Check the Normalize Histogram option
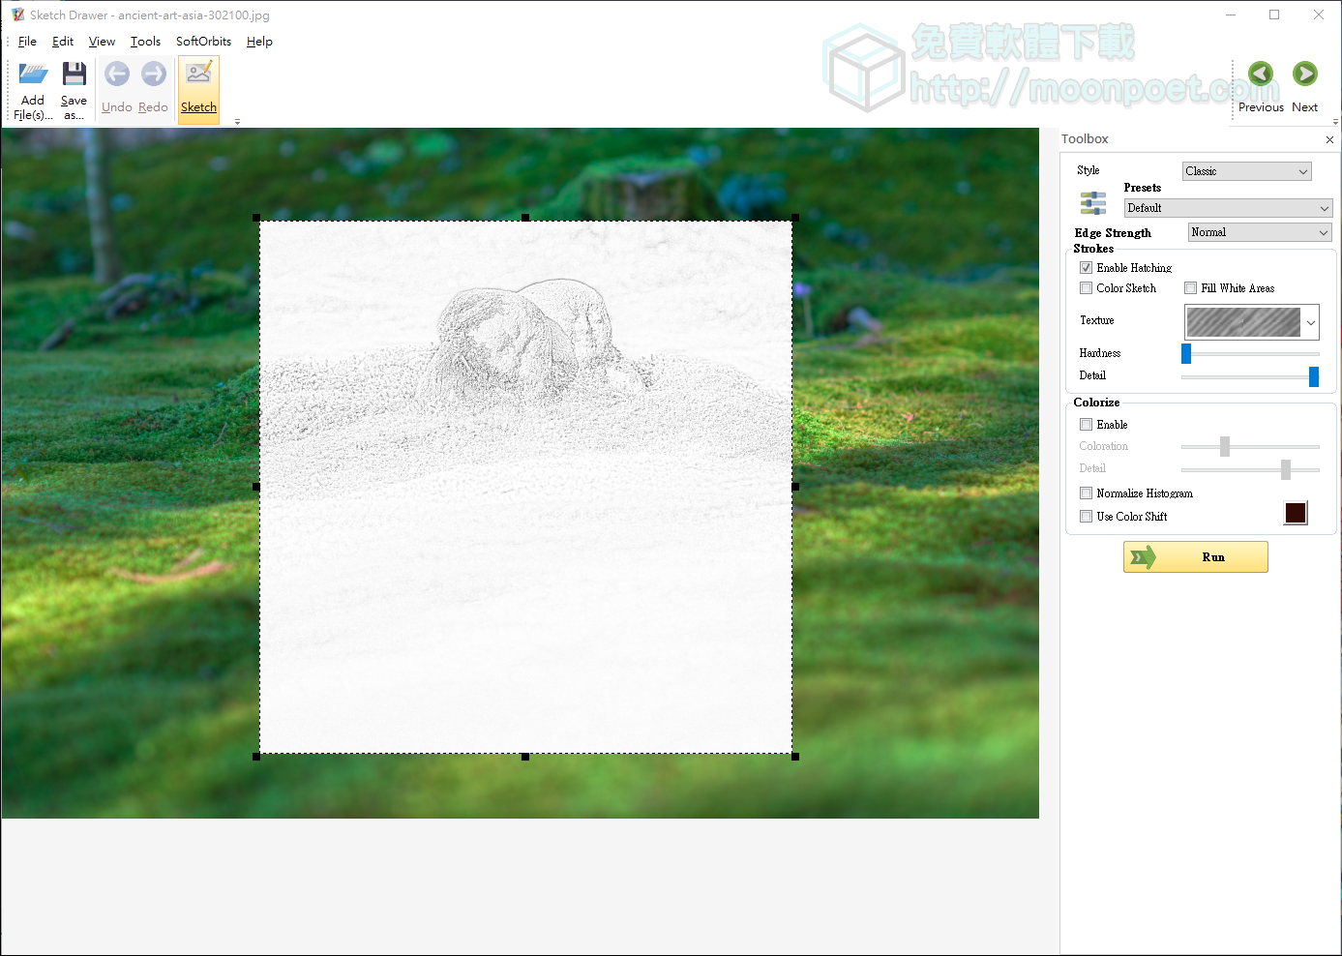This screenshot has height=956, width=1342. [1086, 493]
